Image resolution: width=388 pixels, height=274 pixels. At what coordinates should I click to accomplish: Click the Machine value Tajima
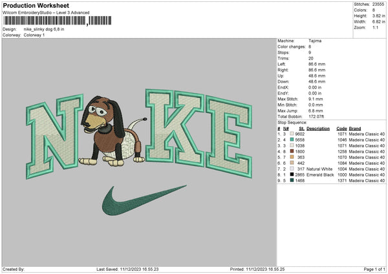coord(315,41)
